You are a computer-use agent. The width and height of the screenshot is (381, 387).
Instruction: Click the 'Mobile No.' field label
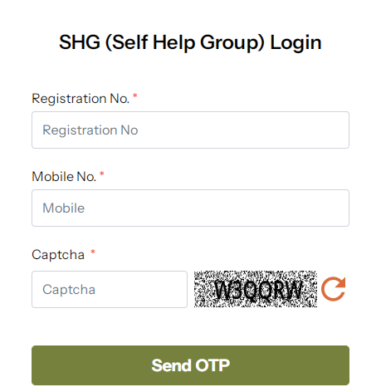coord(64,177)
